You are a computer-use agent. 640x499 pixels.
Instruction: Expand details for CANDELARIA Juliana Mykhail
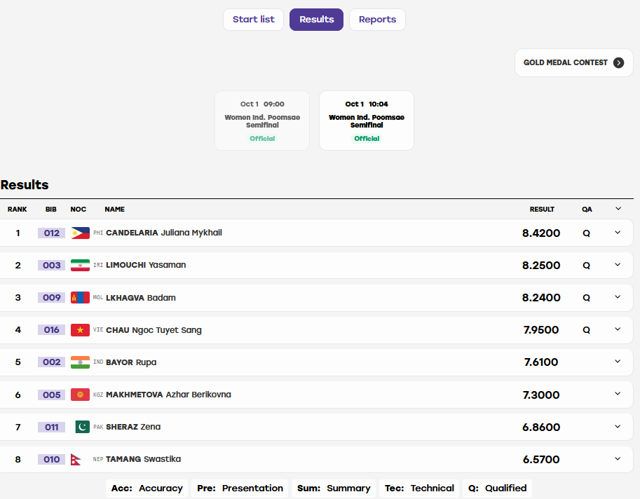[618, 233]
